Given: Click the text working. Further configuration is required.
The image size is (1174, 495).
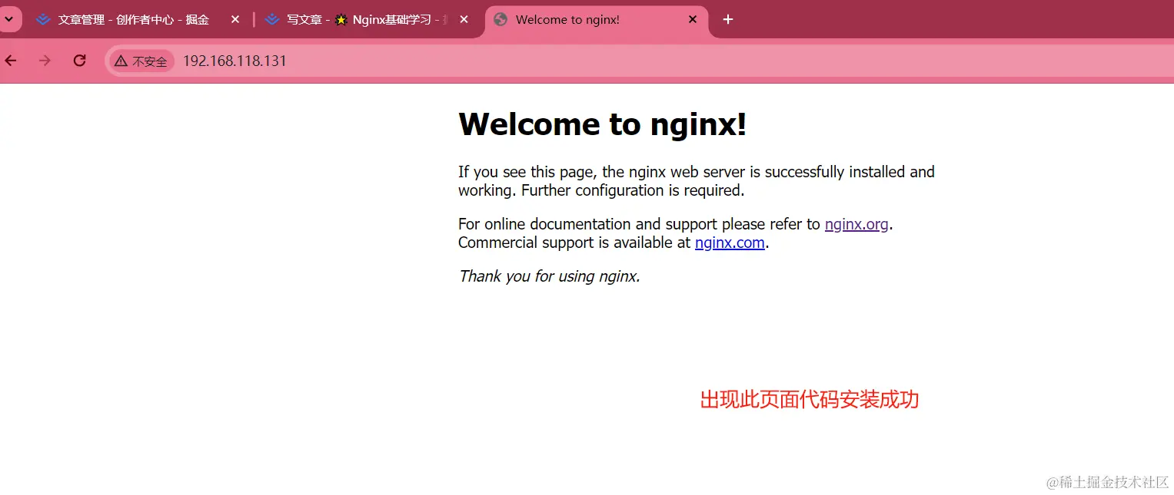Looking at the screenshot, I should [x=601, y=190].
